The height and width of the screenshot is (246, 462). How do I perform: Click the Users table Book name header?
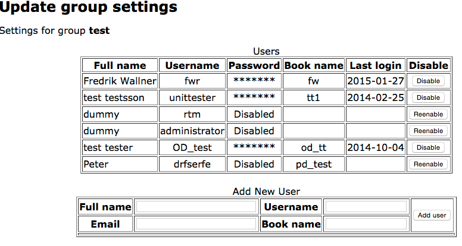pos(314,65)
